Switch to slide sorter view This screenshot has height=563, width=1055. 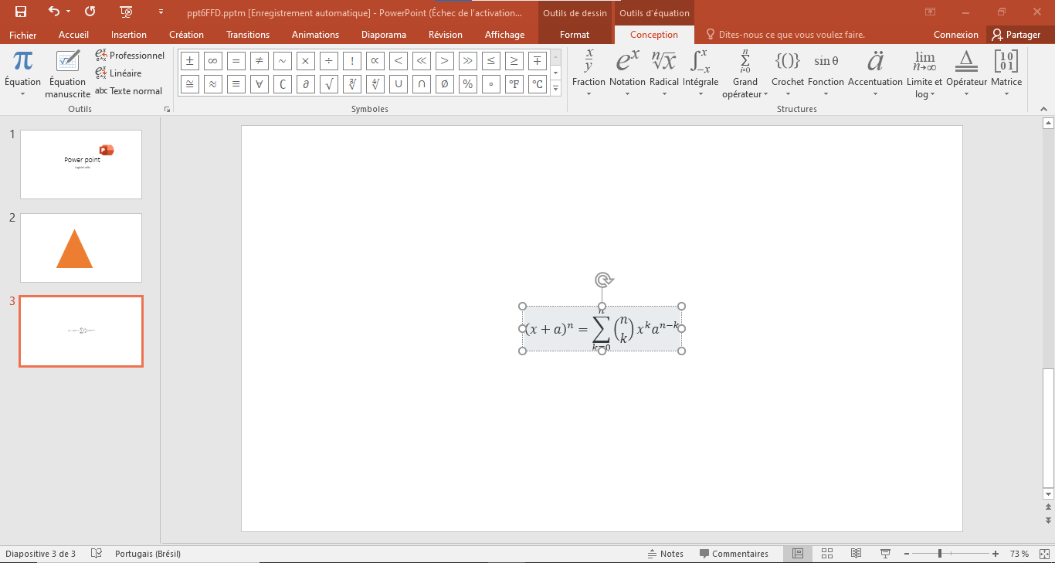(827, 554)
